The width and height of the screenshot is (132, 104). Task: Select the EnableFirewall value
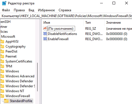58,39
